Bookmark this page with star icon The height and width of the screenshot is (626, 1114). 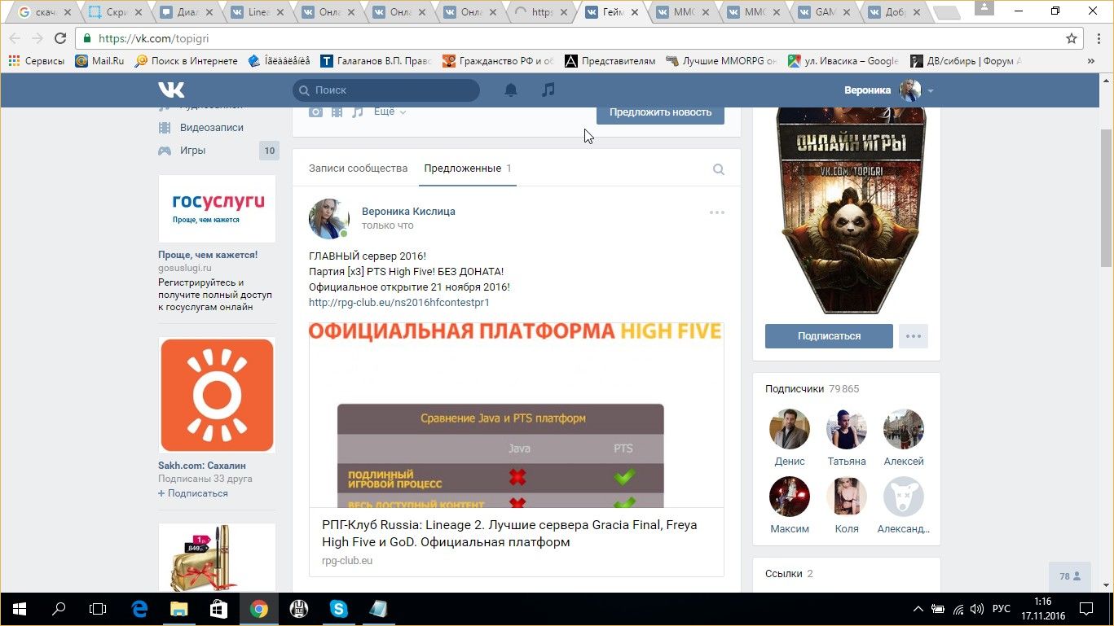[1072, 38]
